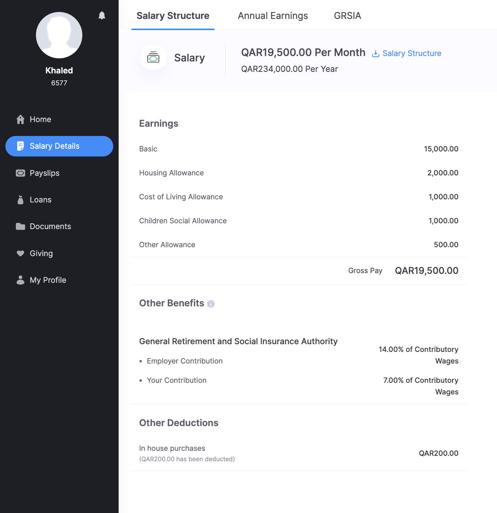The width and height of the screenshot is (497, 513).
Task: Click the Documents folder icon
Action: [20, 226]
